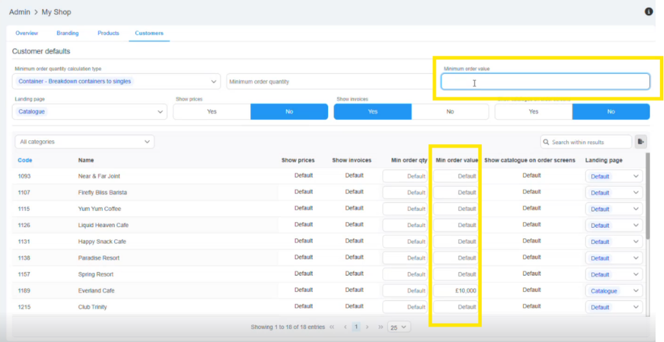Open the All categories filter dropdown
Viewport: 664px width, 342px height.
(x=85, y=141)
